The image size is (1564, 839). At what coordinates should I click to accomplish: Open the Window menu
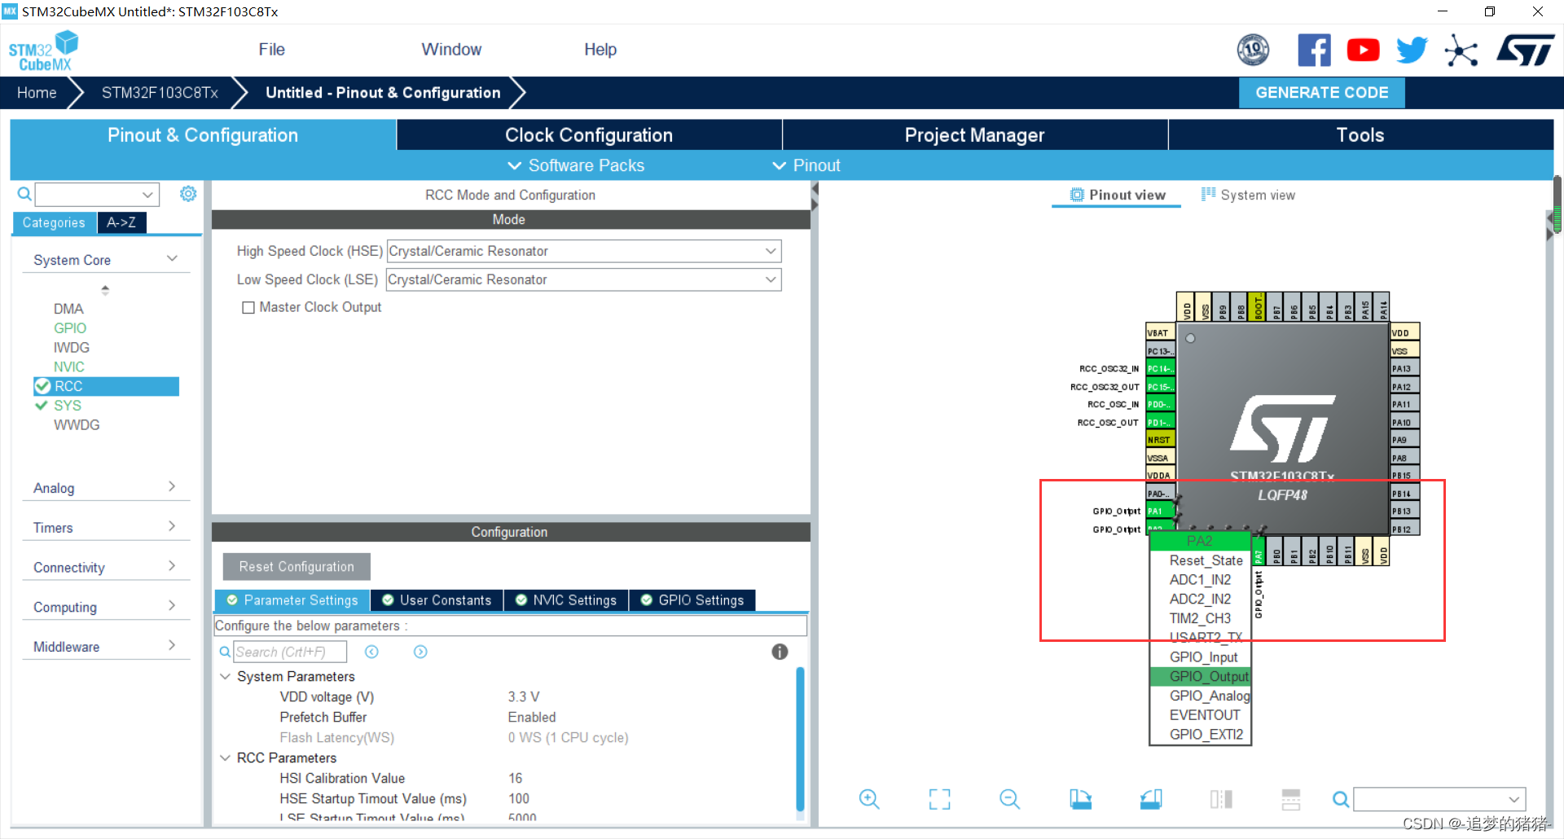[451, 50]
